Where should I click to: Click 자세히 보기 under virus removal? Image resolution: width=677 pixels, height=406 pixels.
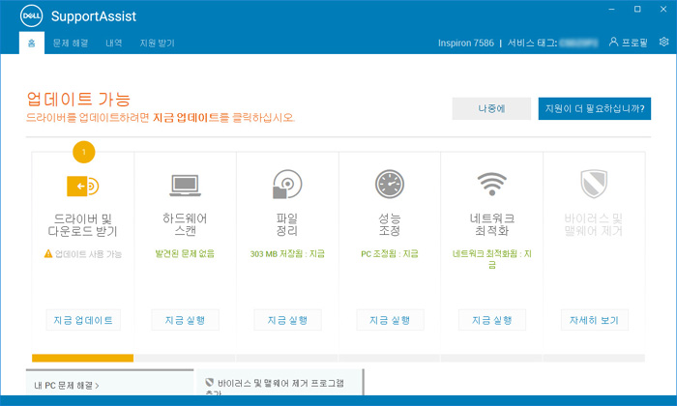[593, 320]
